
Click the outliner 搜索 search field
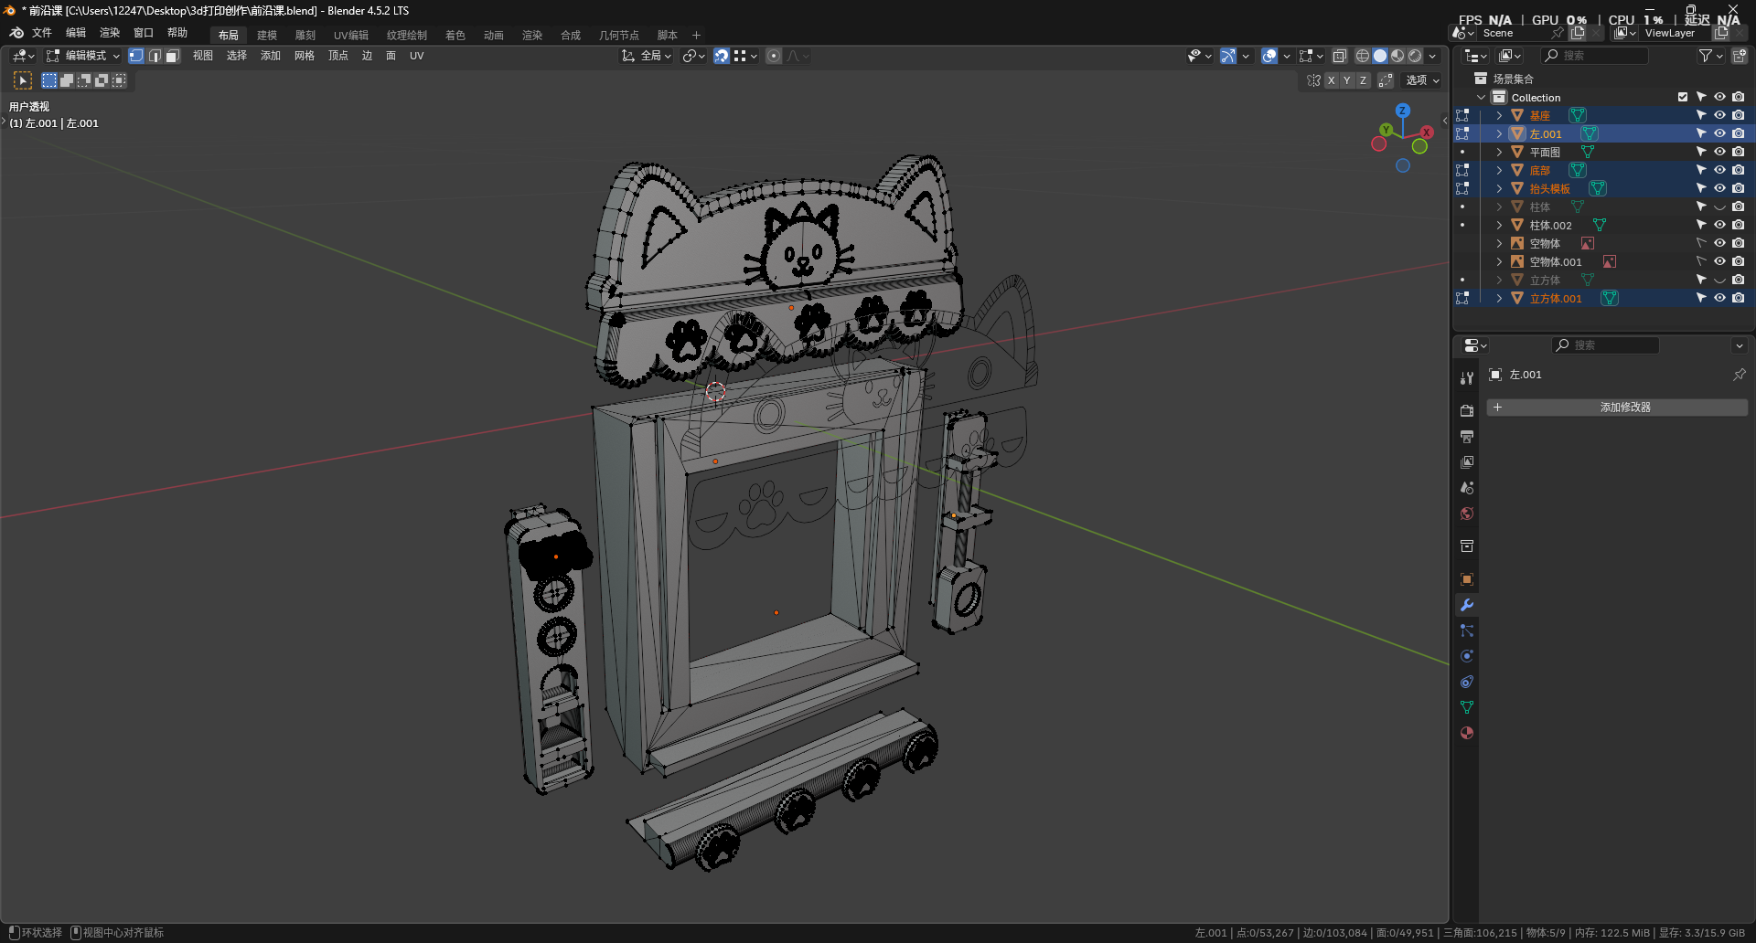[x=1595, y=56]
